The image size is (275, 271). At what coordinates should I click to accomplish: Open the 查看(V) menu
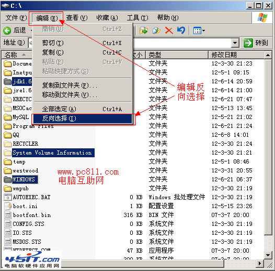pos(77,18)
